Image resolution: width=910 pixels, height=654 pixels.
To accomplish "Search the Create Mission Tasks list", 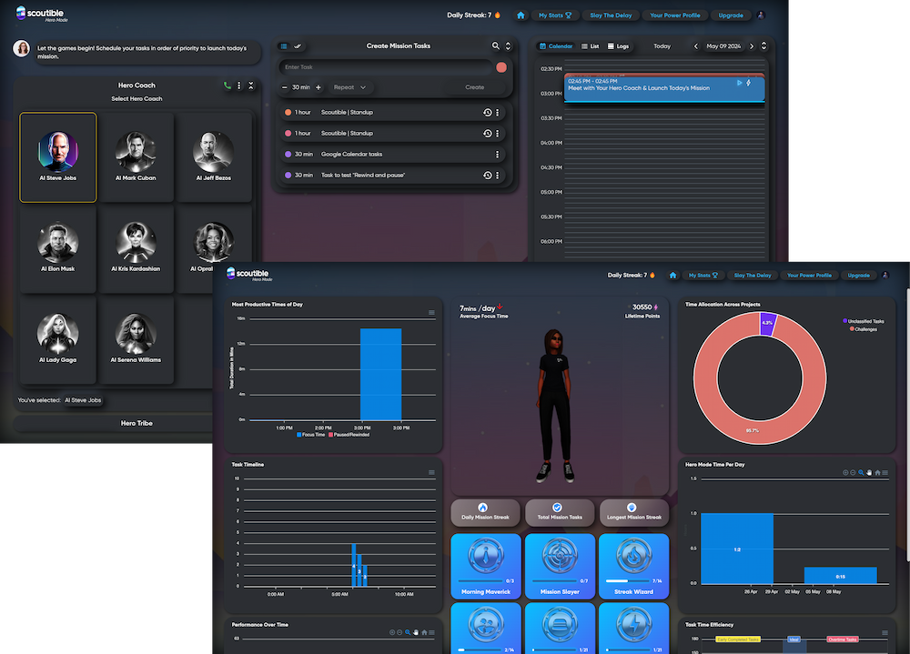I will 496,45.
